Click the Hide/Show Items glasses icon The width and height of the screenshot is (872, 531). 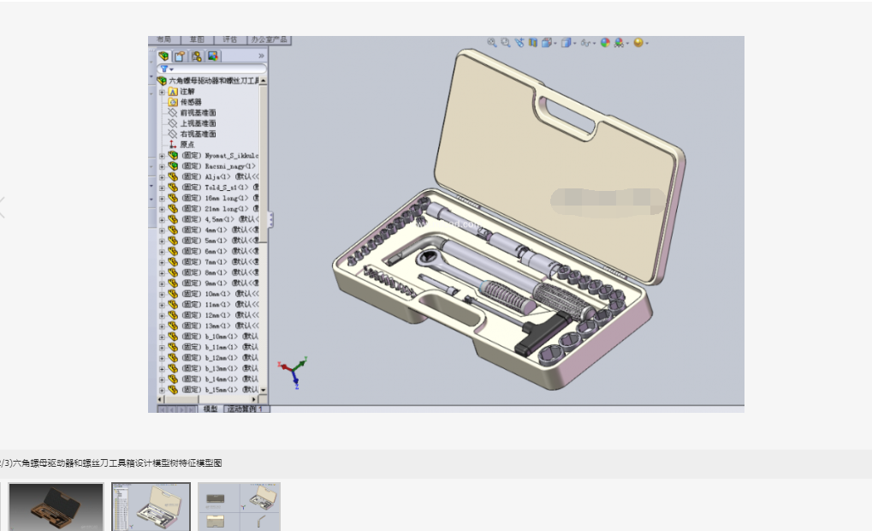(x=585, y=43)
